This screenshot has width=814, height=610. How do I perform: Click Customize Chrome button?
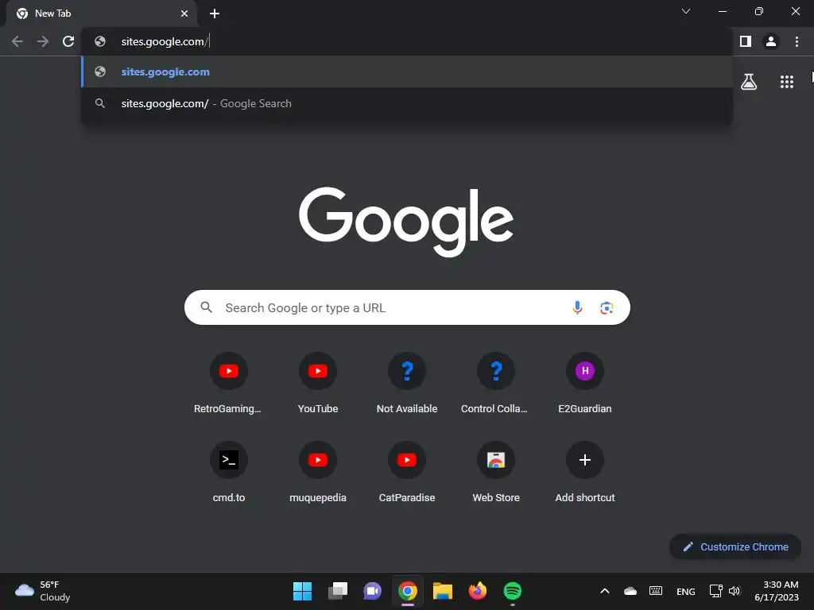click(735, 546)
